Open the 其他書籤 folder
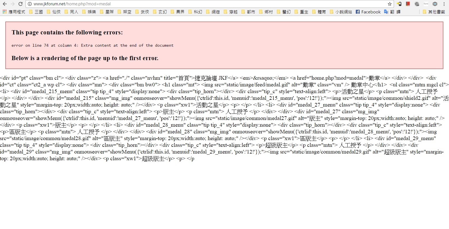The image size is (449, 229). pyautogui.click(x=434, y=12)
